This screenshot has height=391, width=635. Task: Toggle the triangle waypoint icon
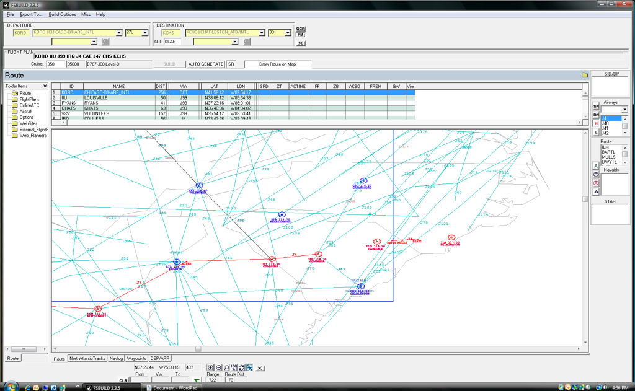coord(596,192)
